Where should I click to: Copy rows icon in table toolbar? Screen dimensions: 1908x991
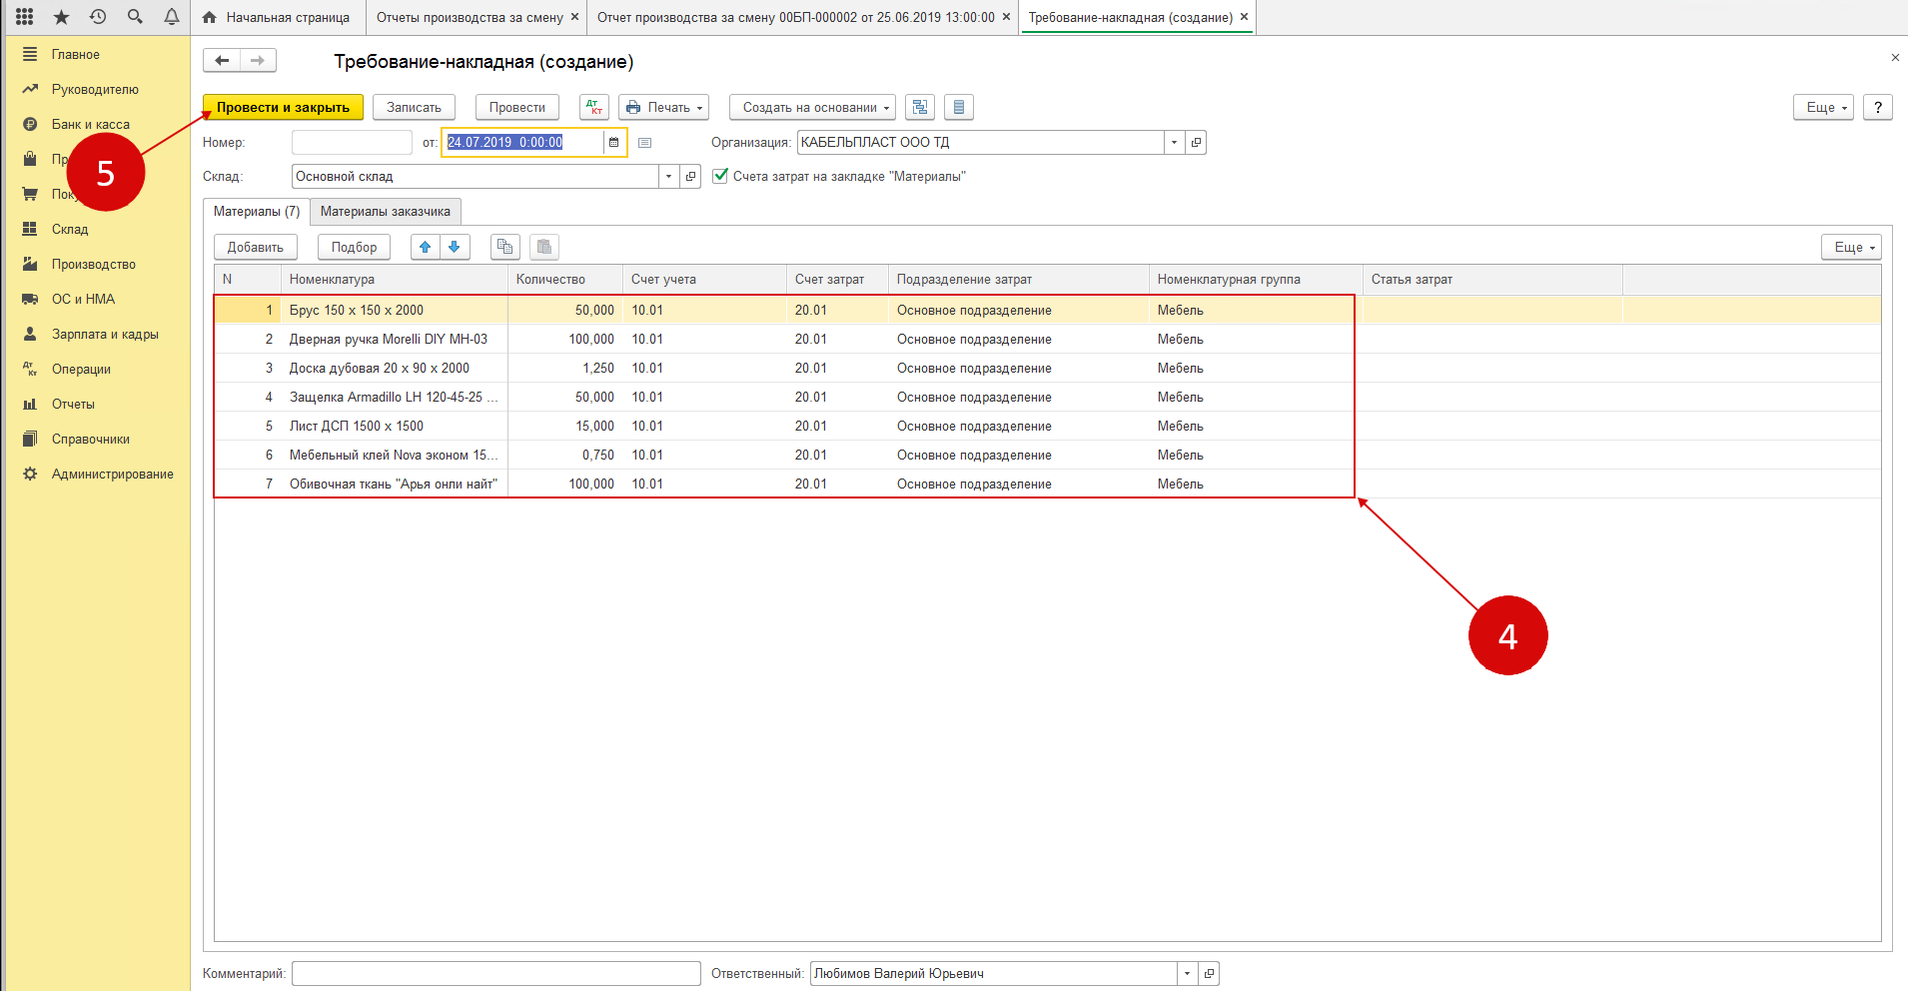pyautogui.click(x=505, y=247)
